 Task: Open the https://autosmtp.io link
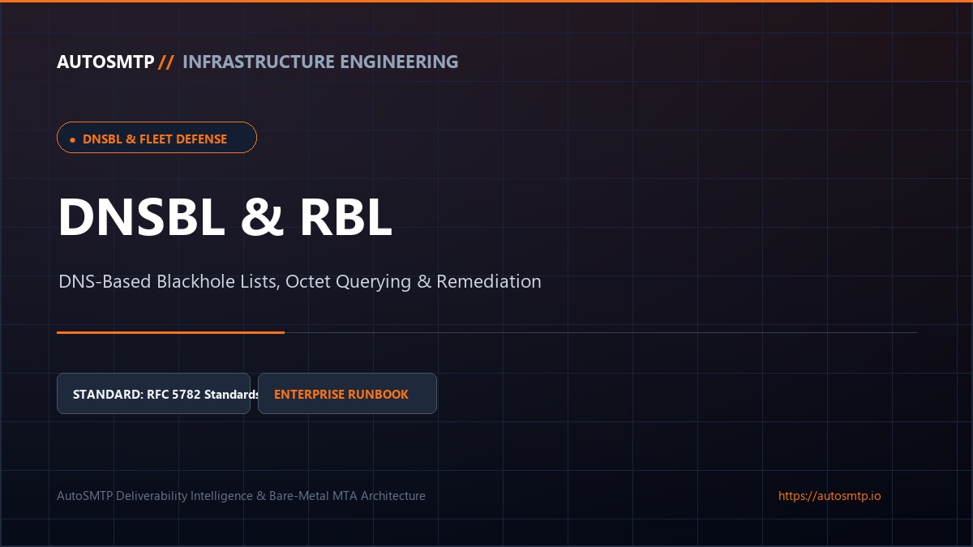829,496
